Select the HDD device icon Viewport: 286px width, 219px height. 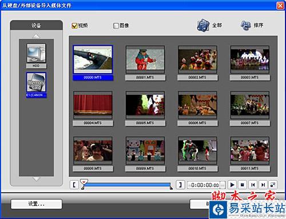[36, 53]
